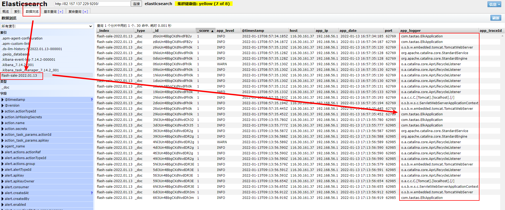Click the Elasticsearch header title
The height and width of the screenshot is (210, 505).
[24, 4]
